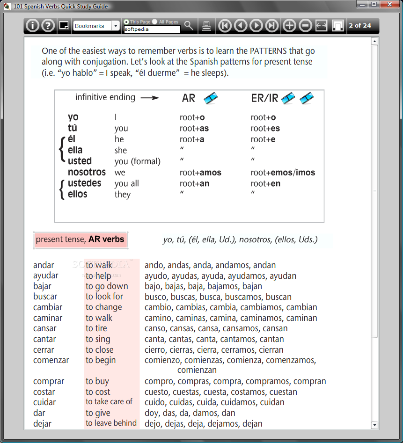This screenshot has height=443, width=403.
Task: Click conjugations 'doy, das, da, damos, dan'
Action: click(190, 414)
